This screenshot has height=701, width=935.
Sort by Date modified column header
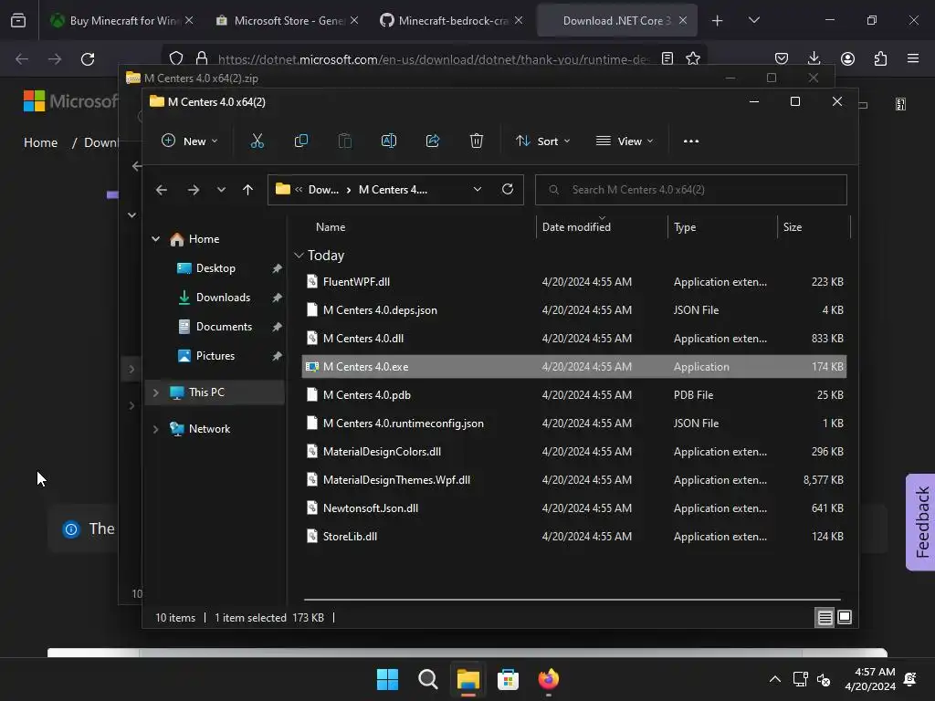pyautogui.click(x=576, y=227)
